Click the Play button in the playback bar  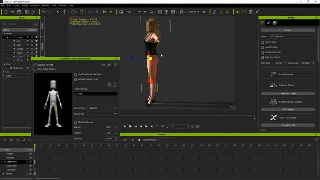[x=125, y=126]
